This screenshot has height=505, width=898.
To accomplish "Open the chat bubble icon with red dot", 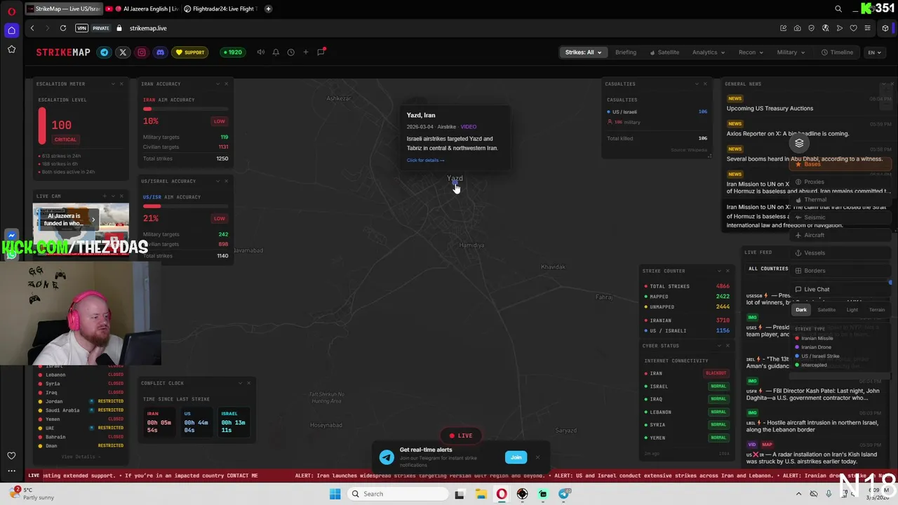I will point(321,52).
